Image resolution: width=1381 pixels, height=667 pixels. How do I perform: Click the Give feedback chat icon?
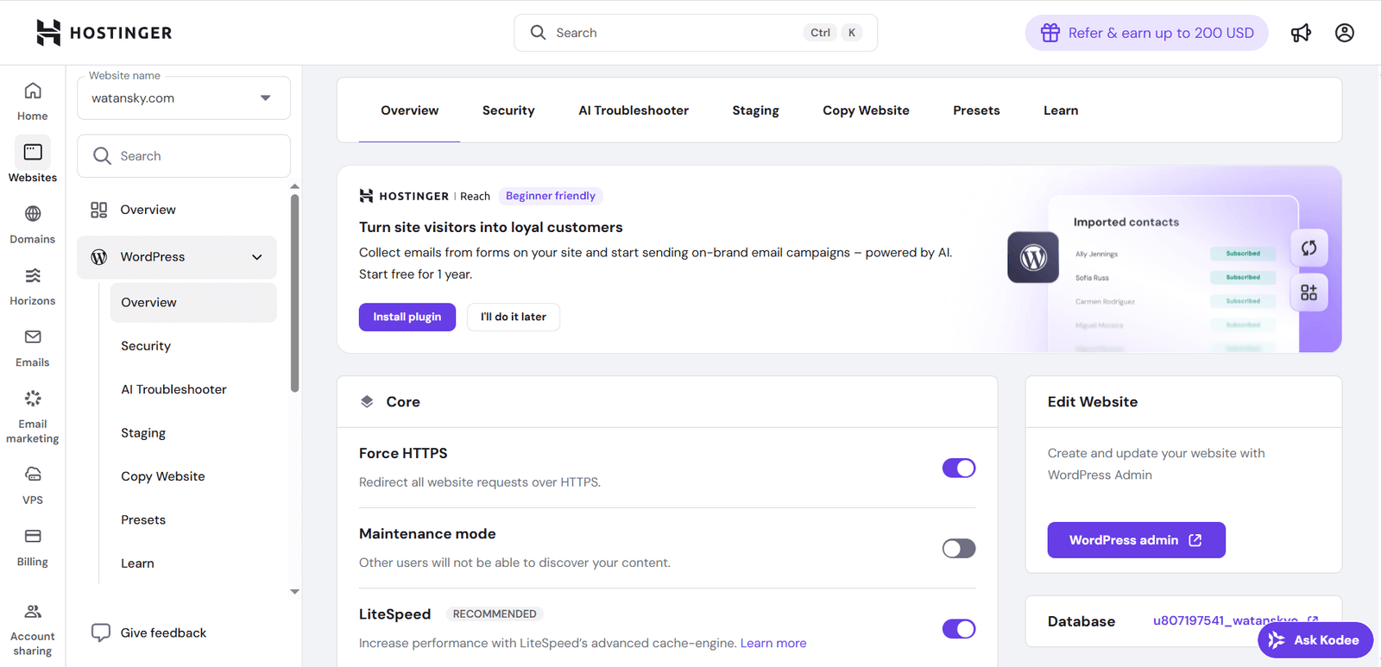(x=101, y=632)
